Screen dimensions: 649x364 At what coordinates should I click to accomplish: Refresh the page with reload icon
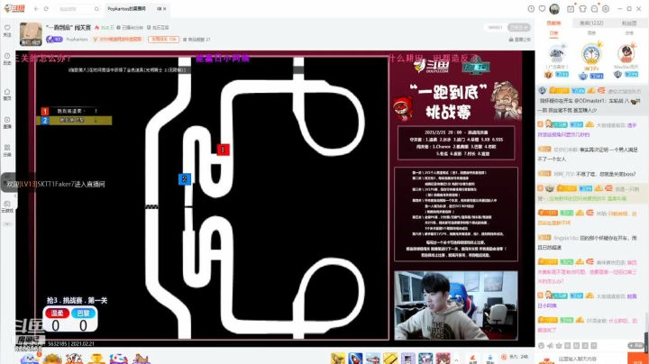pyautogui.click(x=46, y=9)
